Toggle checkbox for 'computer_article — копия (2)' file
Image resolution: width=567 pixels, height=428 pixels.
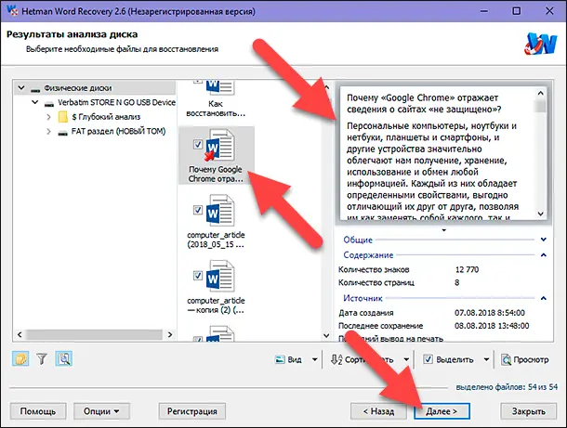tap(196, 275)
